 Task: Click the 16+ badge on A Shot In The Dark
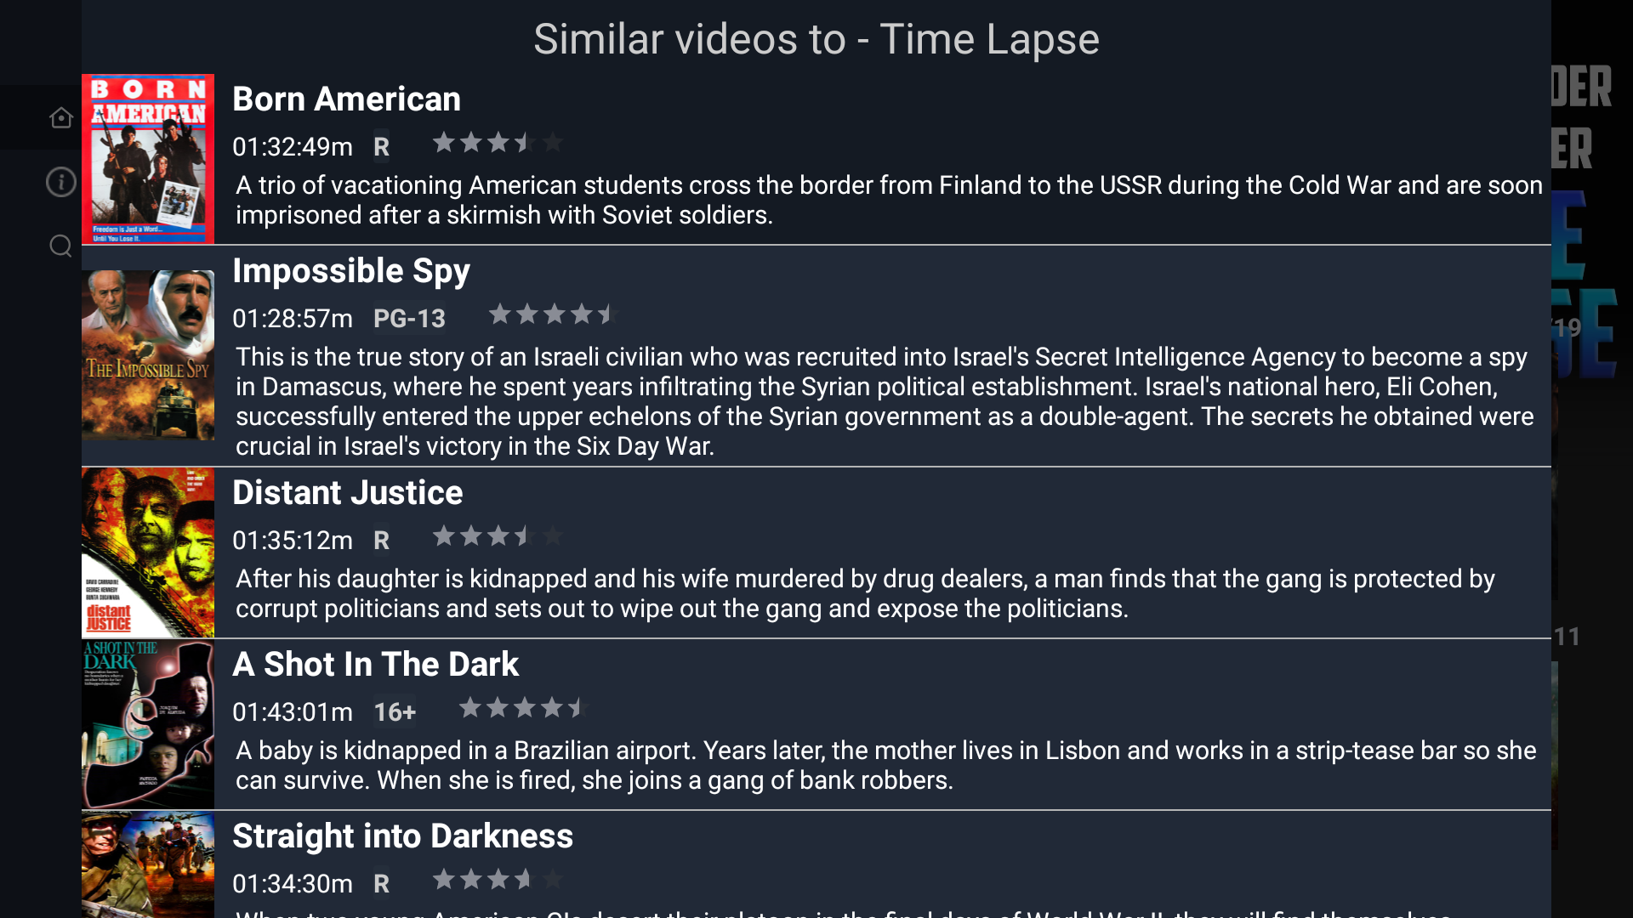(x=395, y=712)
